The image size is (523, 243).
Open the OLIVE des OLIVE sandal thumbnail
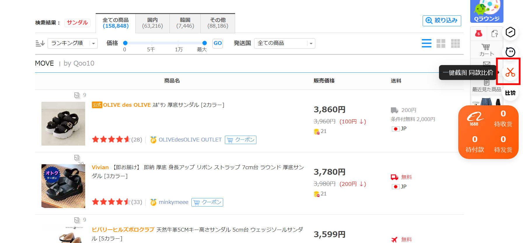pyautogui.click(x=63, y=124)
